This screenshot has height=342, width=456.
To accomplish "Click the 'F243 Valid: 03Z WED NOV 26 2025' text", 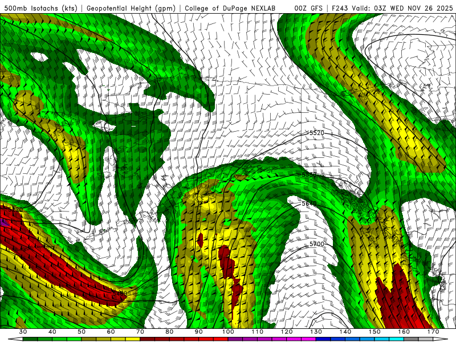I will (x=392, y=8).
